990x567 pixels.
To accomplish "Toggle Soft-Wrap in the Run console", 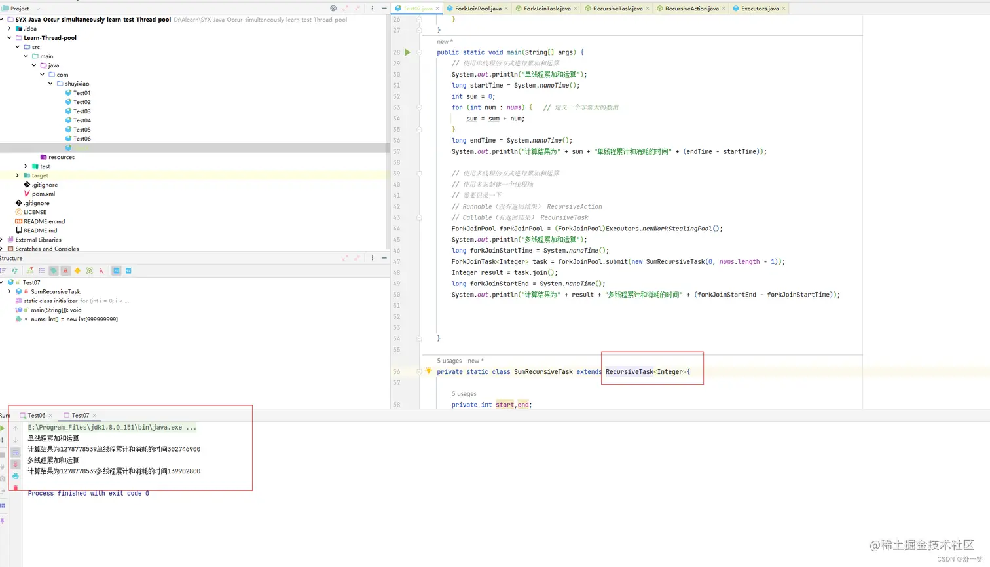I will 16,452.
